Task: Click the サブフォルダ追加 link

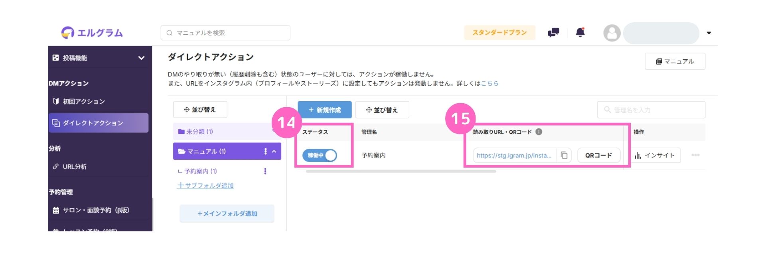Action: click(x=205, y=185)
